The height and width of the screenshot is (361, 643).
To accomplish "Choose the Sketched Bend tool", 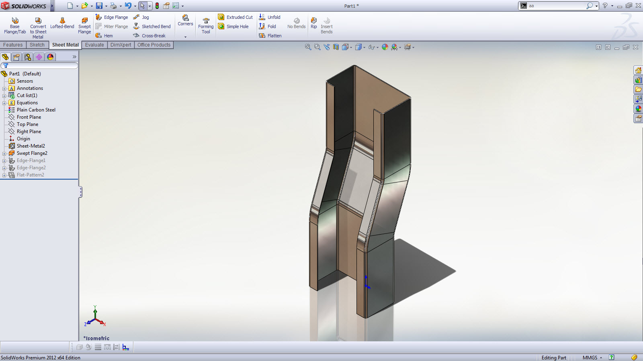I will click(152, 26).
